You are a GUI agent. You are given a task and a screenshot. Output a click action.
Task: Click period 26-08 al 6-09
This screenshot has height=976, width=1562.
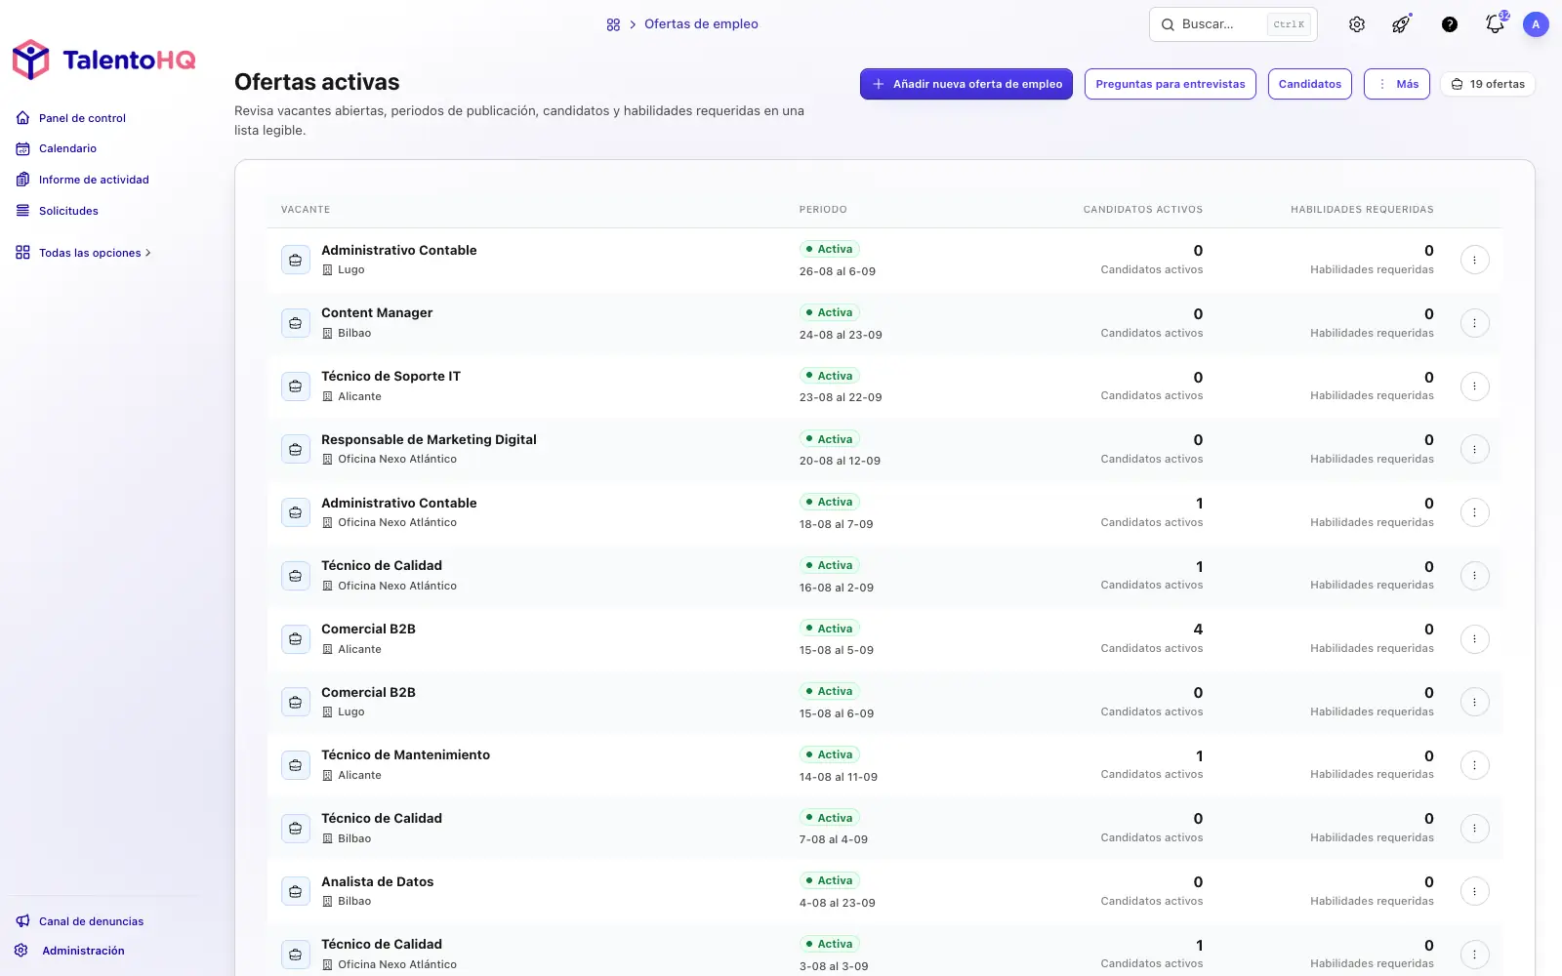(x=838, y=271)
